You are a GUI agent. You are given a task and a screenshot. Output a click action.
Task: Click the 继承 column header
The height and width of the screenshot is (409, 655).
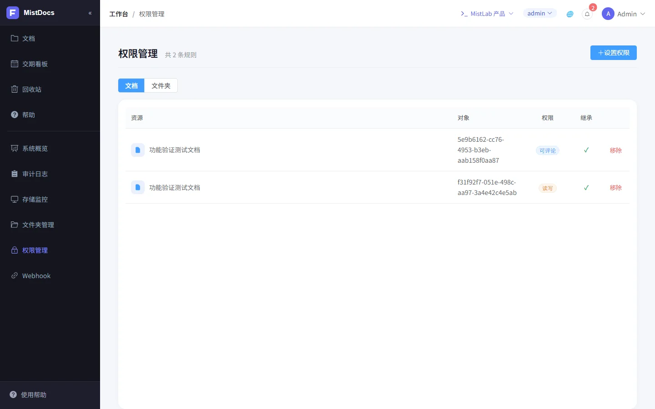pyautogui.click(x=586, y=118)
